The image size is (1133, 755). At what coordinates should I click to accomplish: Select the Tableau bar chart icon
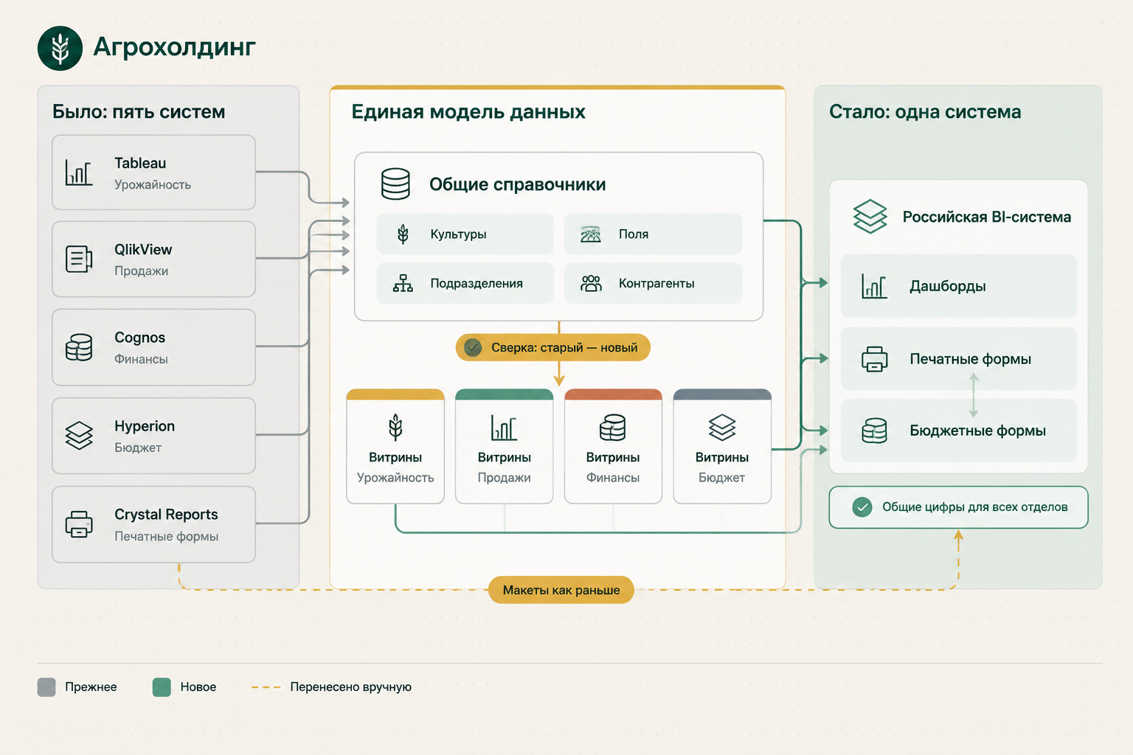(79, 173)
